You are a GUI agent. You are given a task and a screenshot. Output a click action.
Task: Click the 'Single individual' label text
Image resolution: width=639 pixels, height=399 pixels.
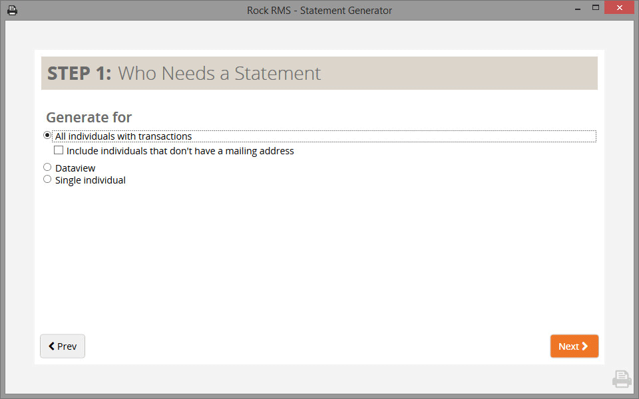[91, 180]
